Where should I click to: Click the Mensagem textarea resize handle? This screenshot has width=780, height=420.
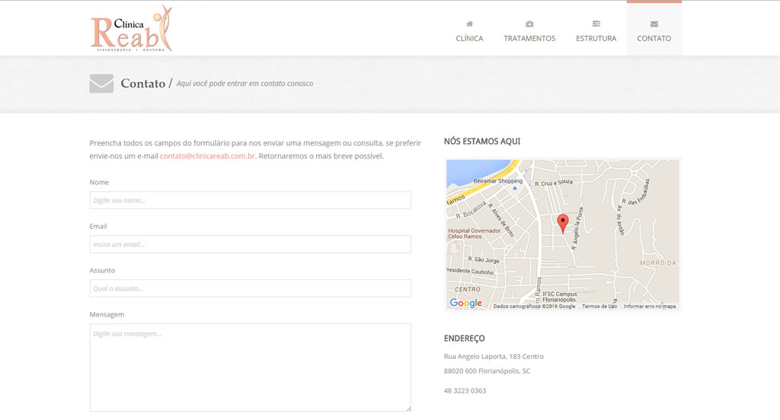coord(408,409)
